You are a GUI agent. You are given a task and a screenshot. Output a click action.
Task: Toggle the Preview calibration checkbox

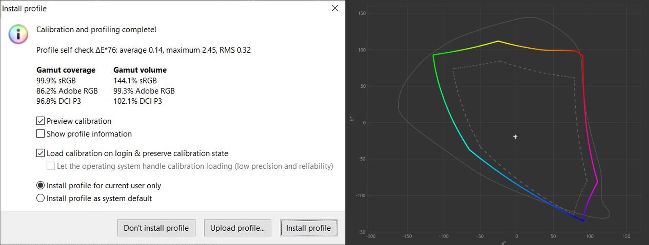[x=41, y=121]
